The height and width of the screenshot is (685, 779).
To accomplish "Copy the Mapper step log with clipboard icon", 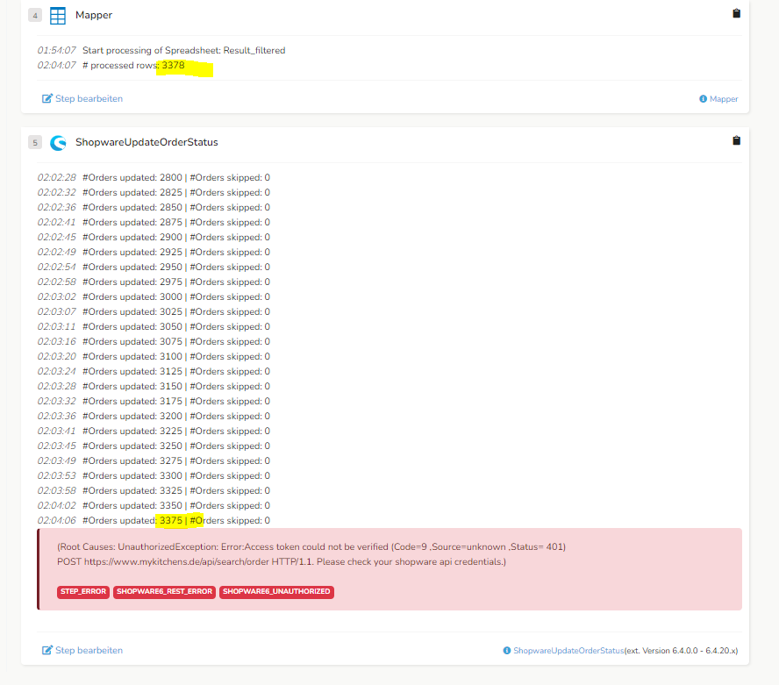I will (x=736, y=13).
